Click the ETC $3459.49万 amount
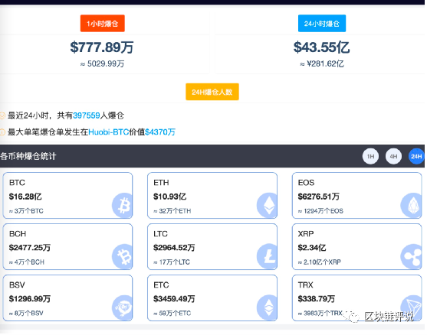The height and width of the screenshot is (335, 427). tap(174, 299)
